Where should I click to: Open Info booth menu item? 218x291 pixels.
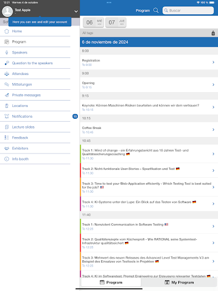[35, 159]
